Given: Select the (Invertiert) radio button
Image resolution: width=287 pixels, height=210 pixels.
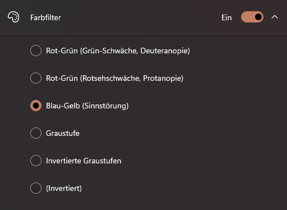Looking at the screenshot, I should coord(36,188).
